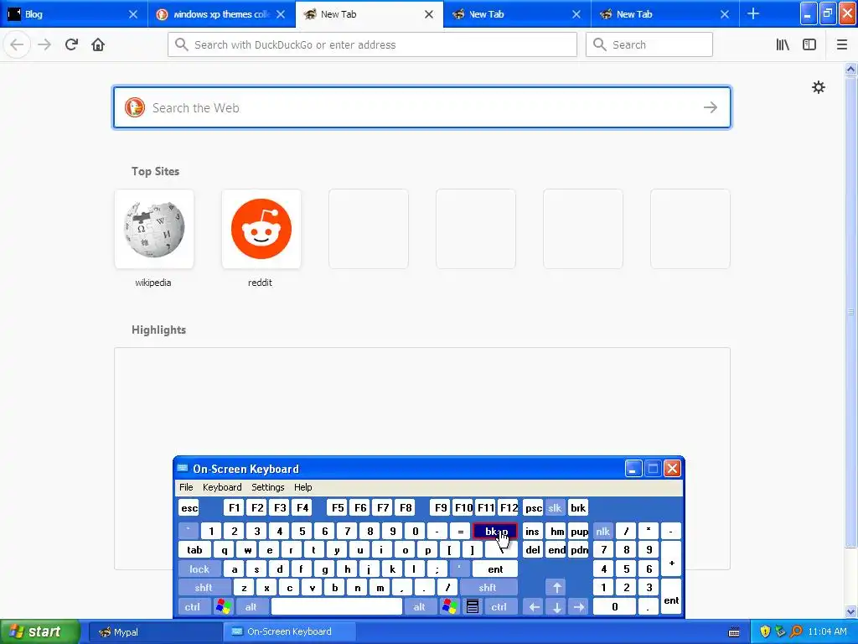The width and height of the screenshot is (858, 644).
Task: Open new tab page settings gear
Action: (x=818, y=87)
